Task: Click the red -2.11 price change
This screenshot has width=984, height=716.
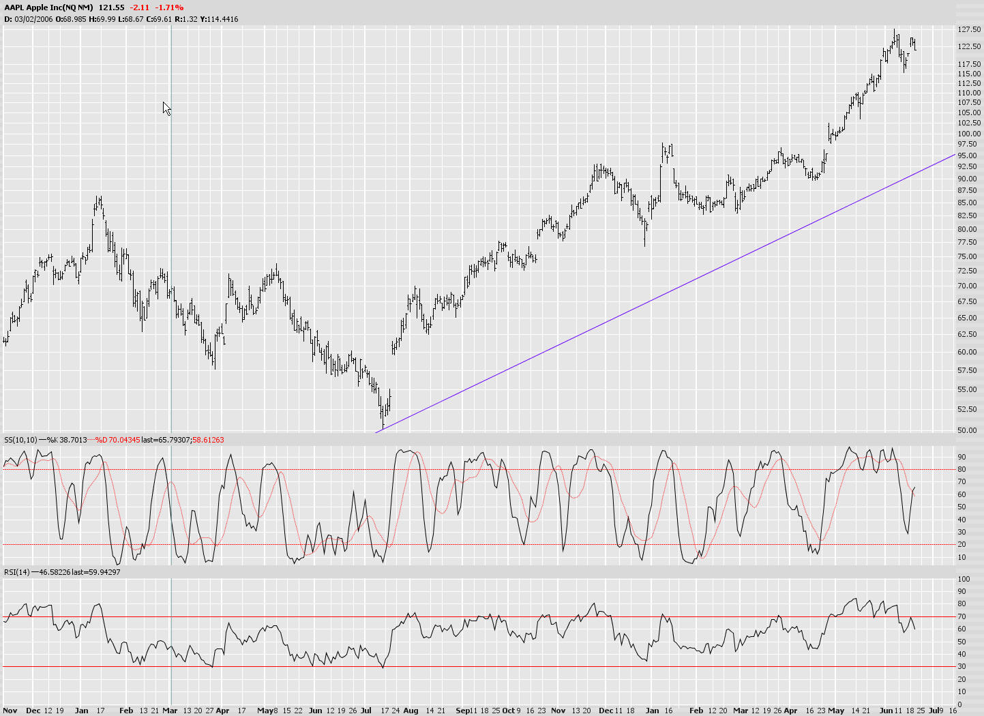Action: tap(138, 8)
